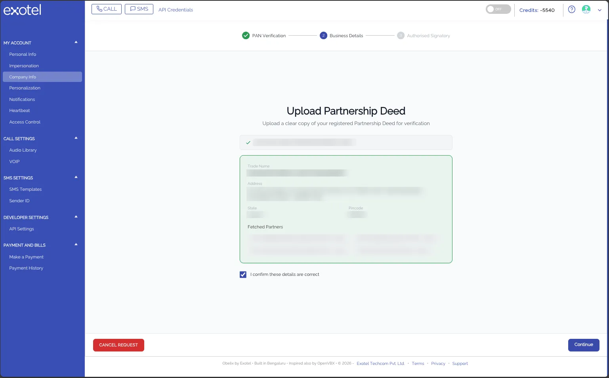Click the step 2 Business Details circle
This screenshot has width=609, height=378.
tap(323, 36)
